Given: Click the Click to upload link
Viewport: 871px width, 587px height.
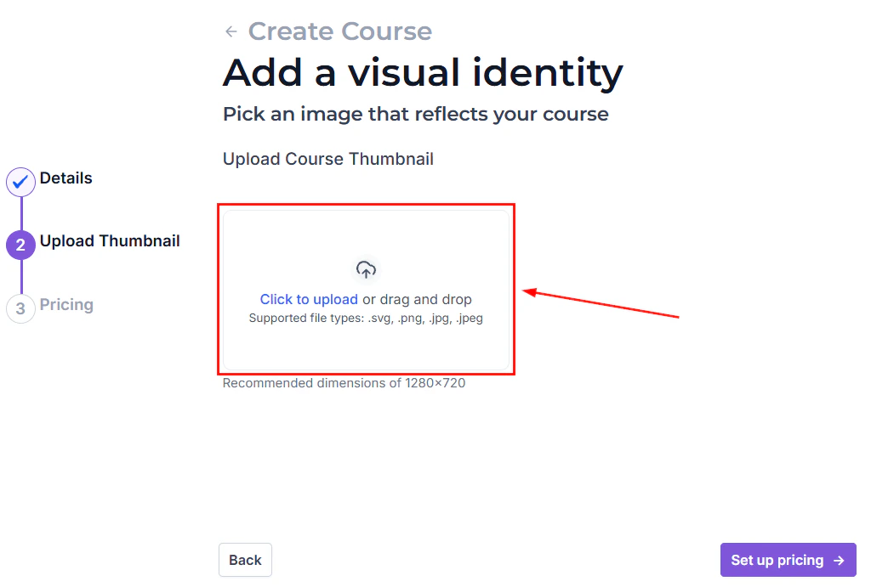Looking at the screenshot, I should pos(309,299).
